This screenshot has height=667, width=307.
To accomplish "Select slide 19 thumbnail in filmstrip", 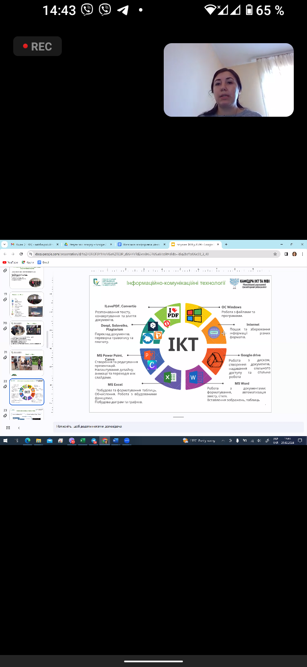I will (26, 304).
